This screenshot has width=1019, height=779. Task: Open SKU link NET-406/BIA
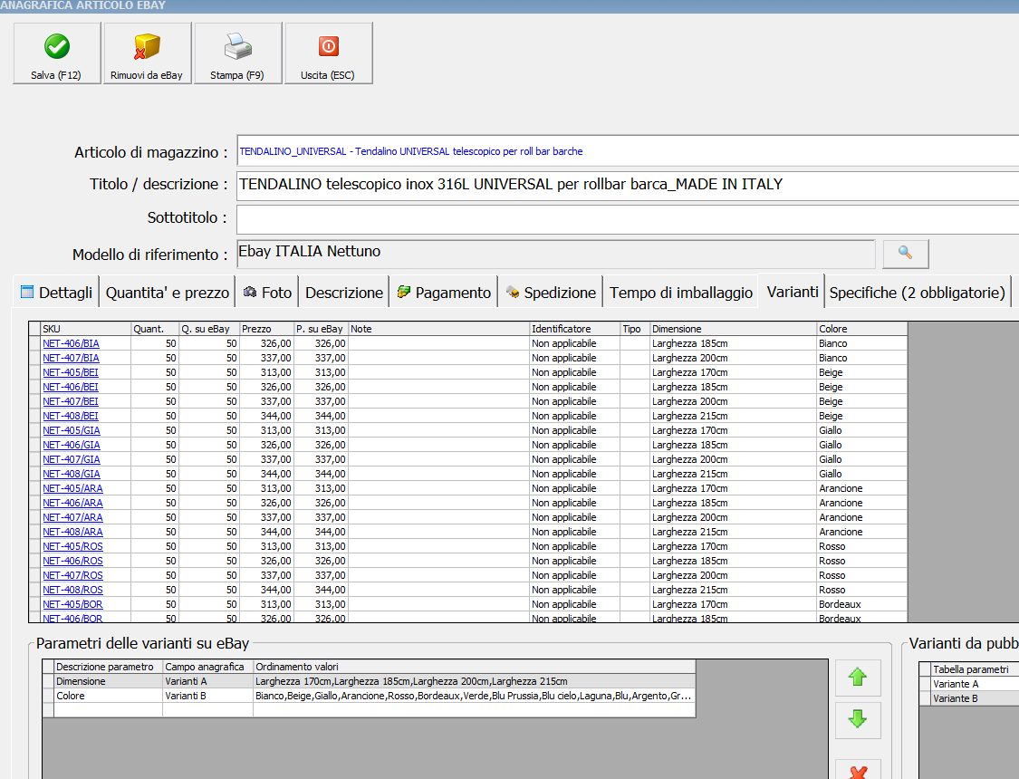coord(72,343)
